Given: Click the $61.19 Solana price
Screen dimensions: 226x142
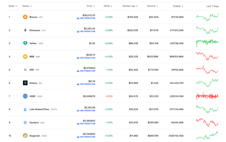Looking at the screenshot, I should [92, 81].
